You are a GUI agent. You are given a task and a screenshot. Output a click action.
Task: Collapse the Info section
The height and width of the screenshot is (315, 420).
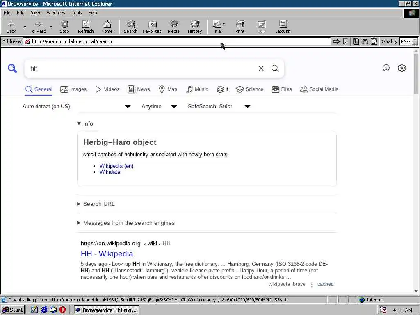point(85,123)
